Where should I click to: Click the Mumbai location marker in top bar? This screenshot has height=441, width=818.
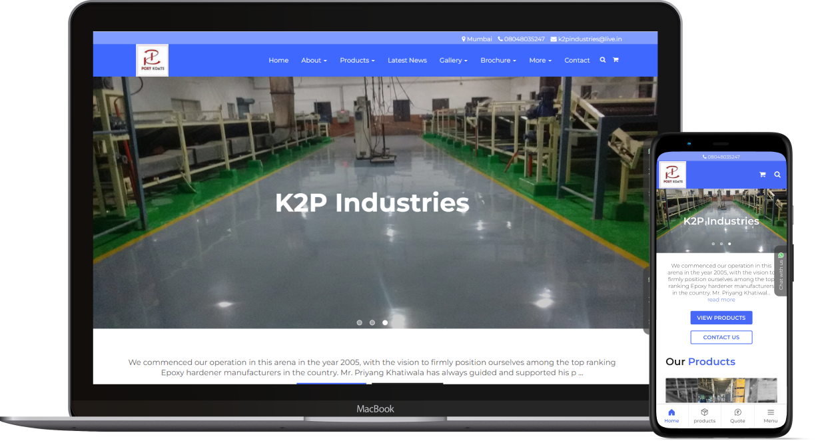[x=477, y=39]
